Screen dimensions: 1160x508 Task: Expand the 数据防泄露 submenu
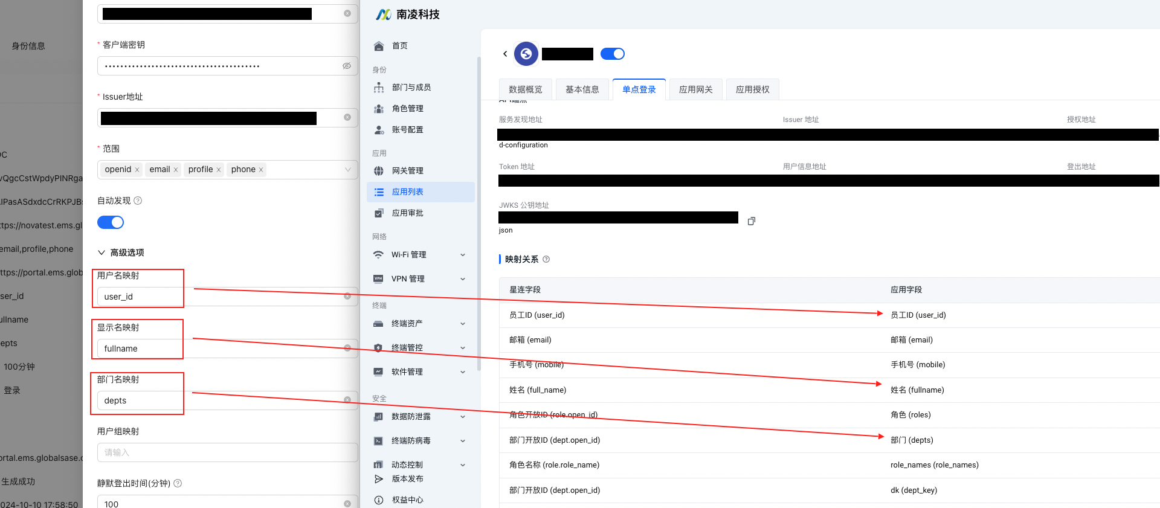click(x=463, y=417)
